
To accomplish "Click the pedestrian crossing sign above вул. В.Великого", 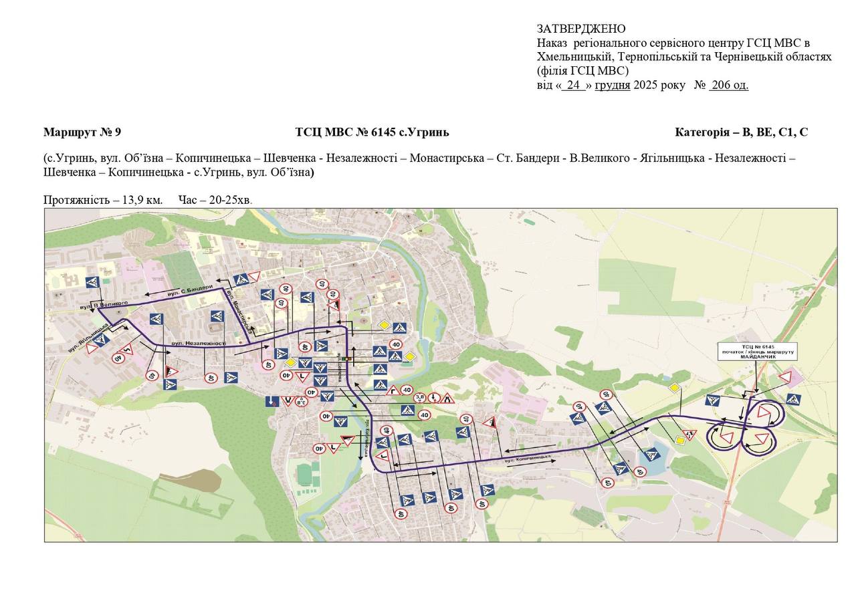I will [93, 283].
